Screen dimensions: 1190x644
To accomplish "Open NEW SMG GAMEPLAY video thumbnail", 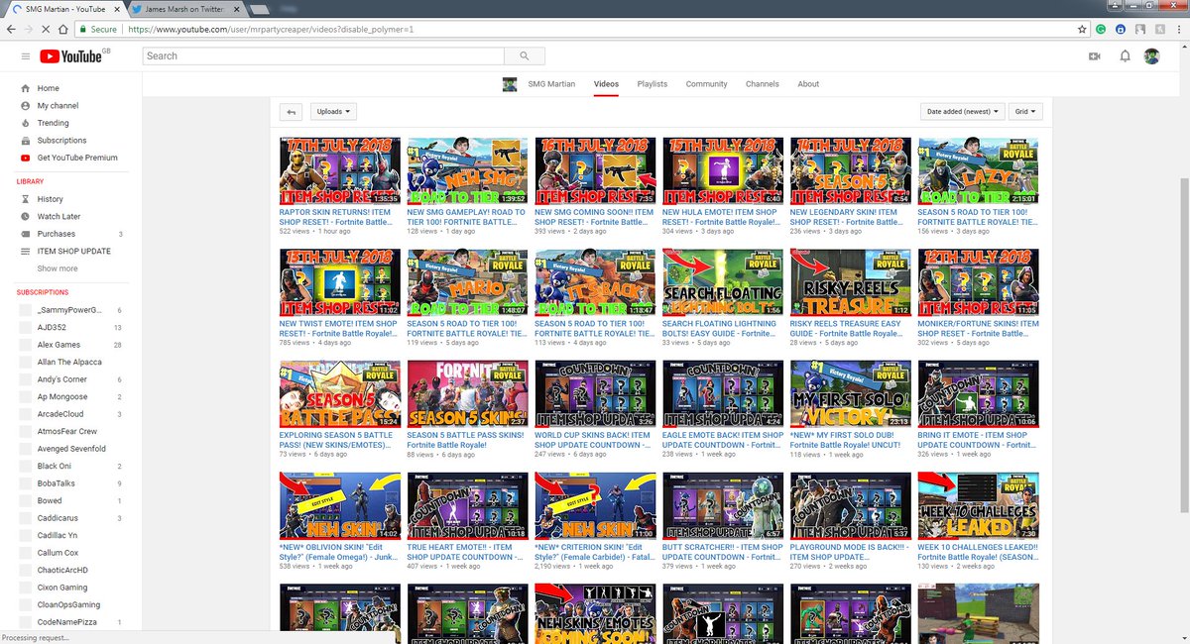I will [x=468, y=171].
